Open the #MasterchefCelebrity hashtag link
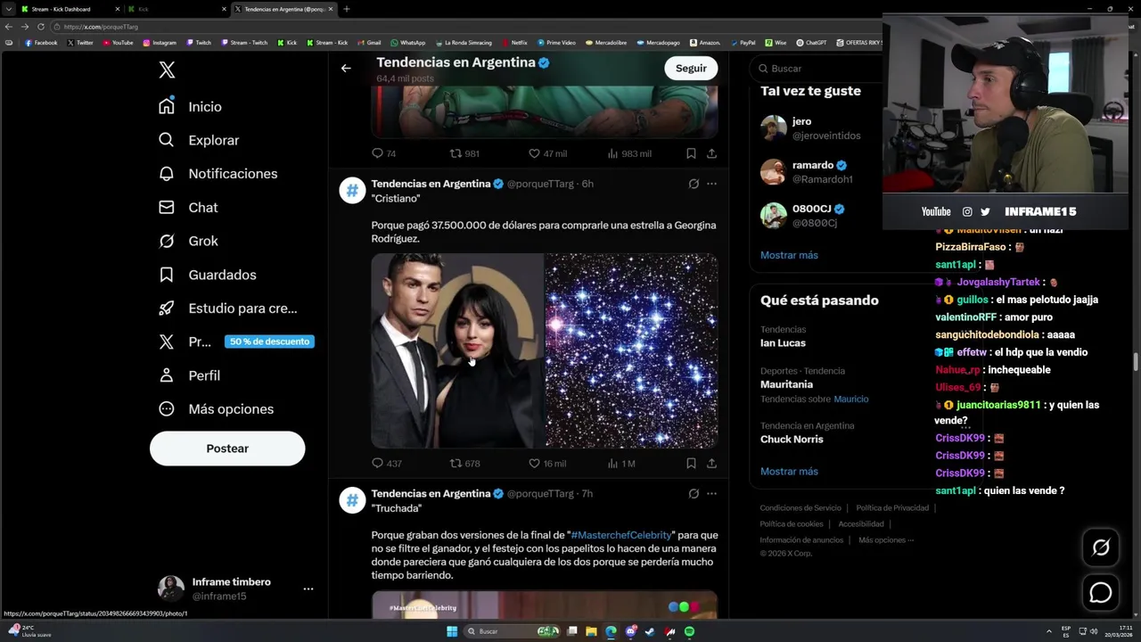Screen dimensions: 1141x642 [x=621, y=535]
